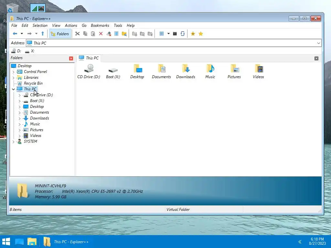The height and width of the screenshot is (248, 331).
Task: Open the Help menu
Action: tap(131, 25)
